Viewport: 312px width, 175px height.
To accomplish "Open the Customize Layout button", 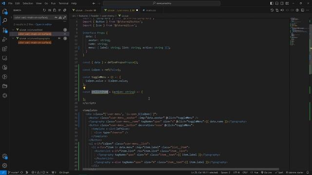I will click(287, 3).
